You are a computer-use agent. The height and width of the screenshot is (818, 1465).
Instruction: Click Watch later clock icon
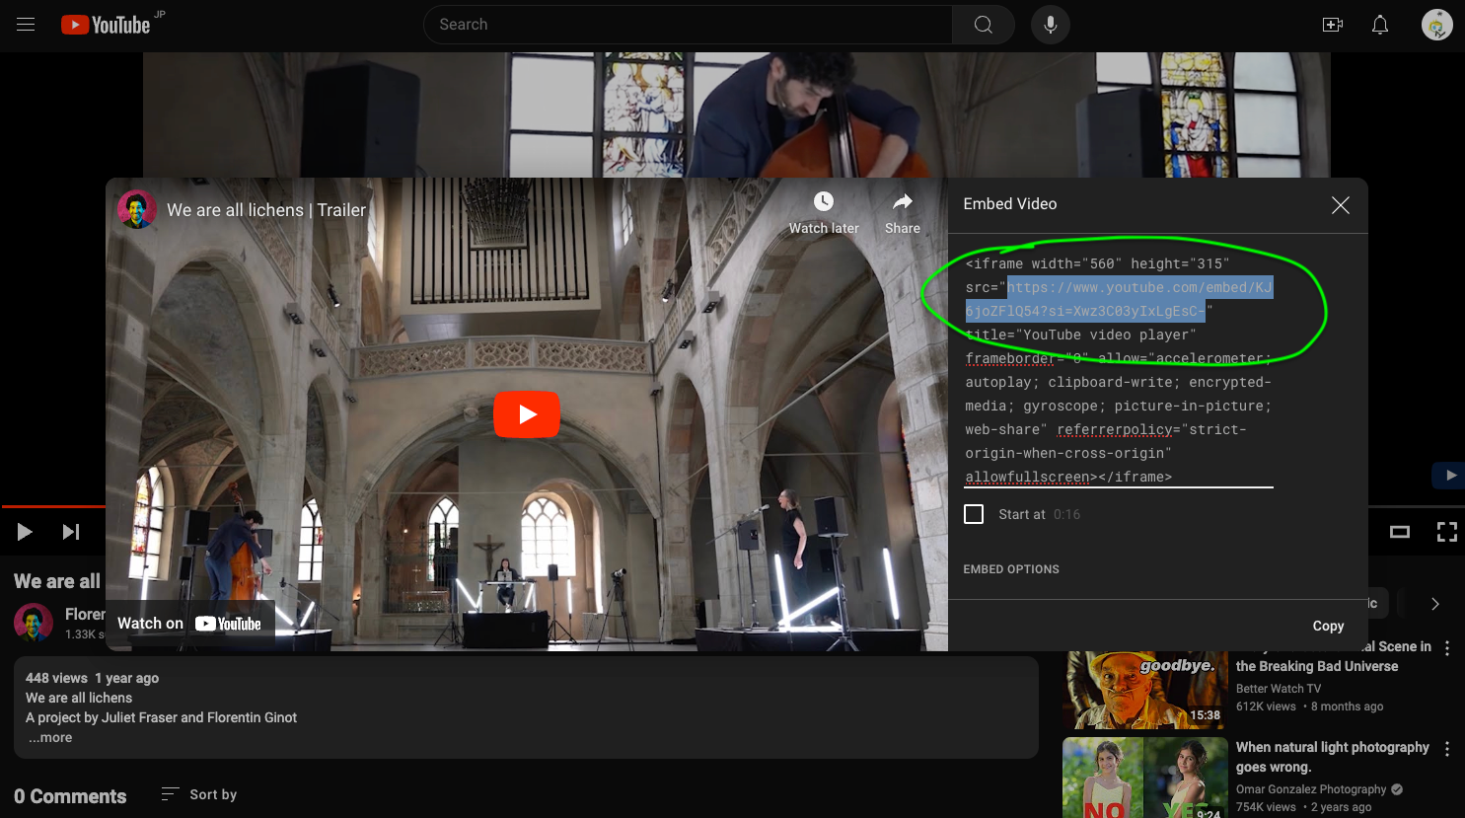824,202
